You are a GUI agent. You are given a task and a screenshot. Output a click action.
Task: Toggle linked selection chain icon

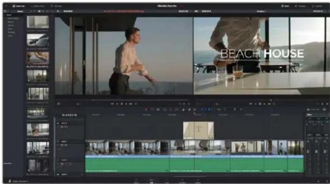point(189,110)
